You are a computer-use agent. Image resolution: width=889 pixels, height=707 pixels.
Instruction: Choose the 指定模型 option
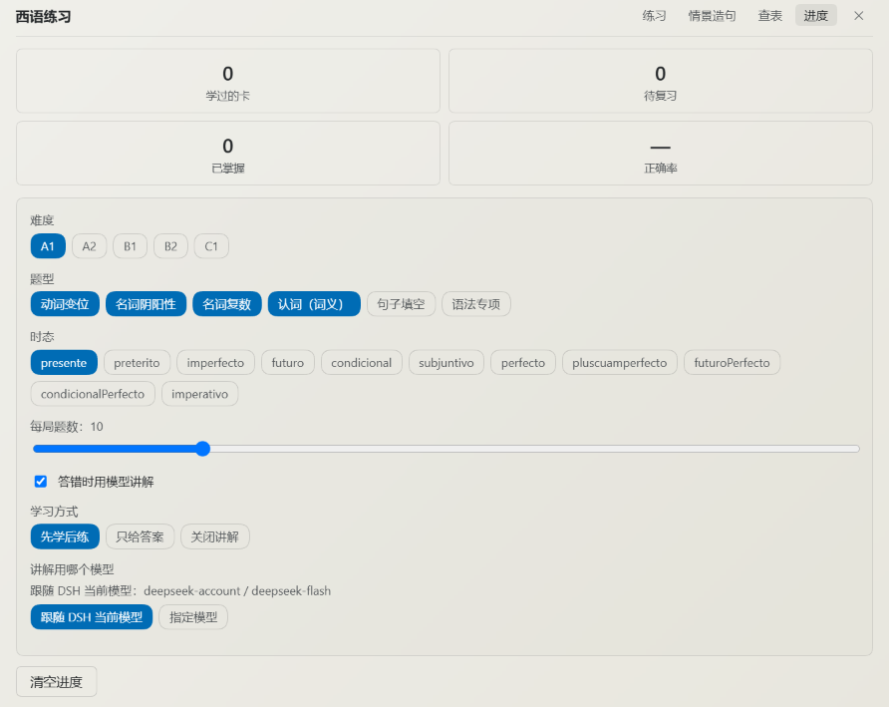pos(193,617)
